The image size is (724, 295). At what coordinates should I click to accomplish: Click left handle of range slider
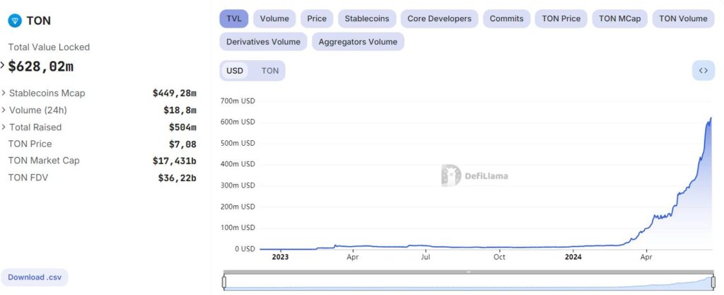click(224, 282)
